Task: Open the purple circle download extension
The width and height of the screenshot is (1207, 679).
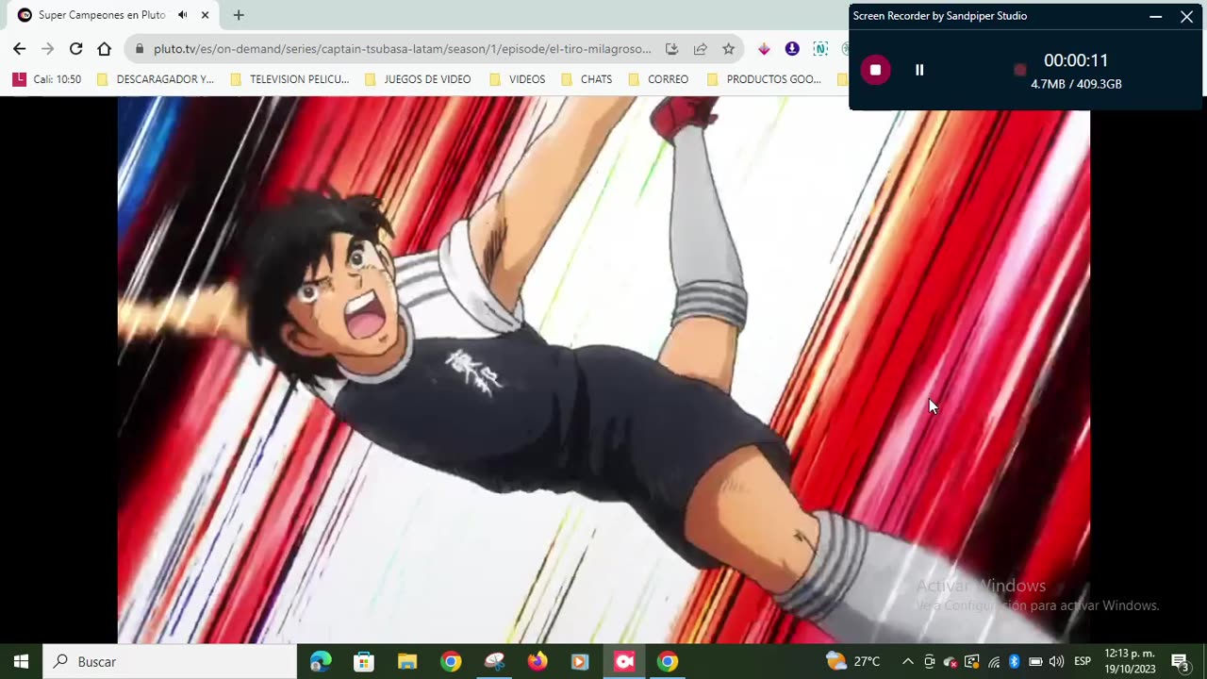Action: click(x=792, y=49)
